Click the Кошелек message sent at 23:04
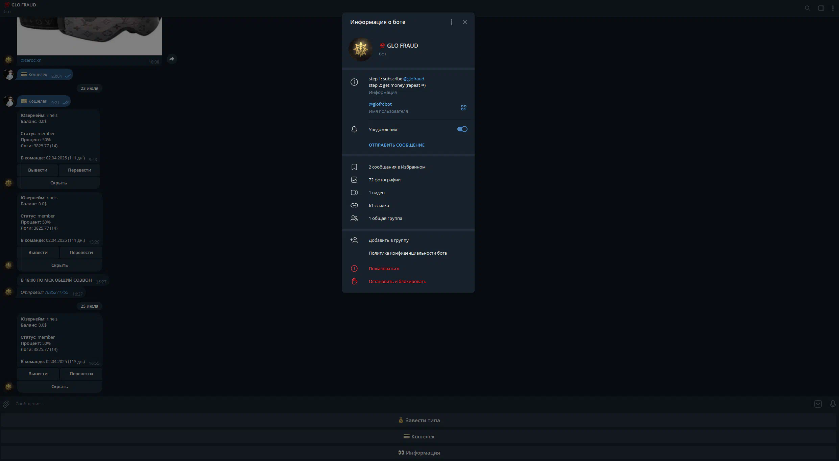 [x=45, y=75]
